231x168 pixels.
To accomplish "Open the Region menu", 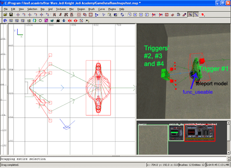I will click(x=81, y=9).
